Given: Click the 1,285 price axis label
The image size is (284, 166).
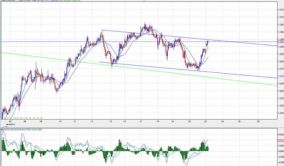Looking at the screenshot, I should click(281, 54).
